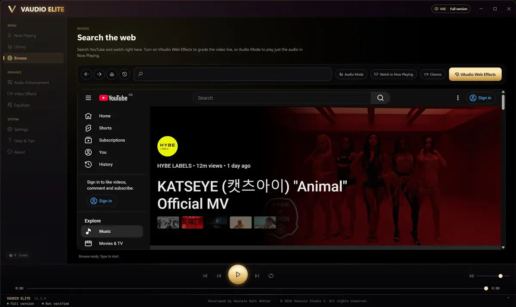Select third dark video thumbnail
Screen dimensions: 516x307
[216, 222]
